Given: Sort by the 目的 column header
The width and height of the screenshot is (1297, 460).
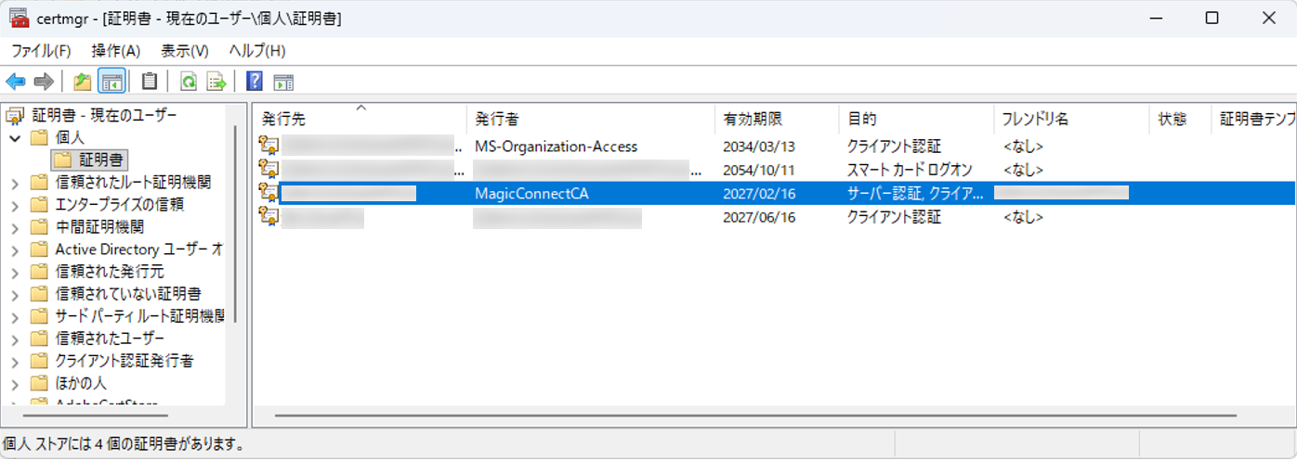Looking at the screenshot, I should pyautogui.click(x=916, y=119).
